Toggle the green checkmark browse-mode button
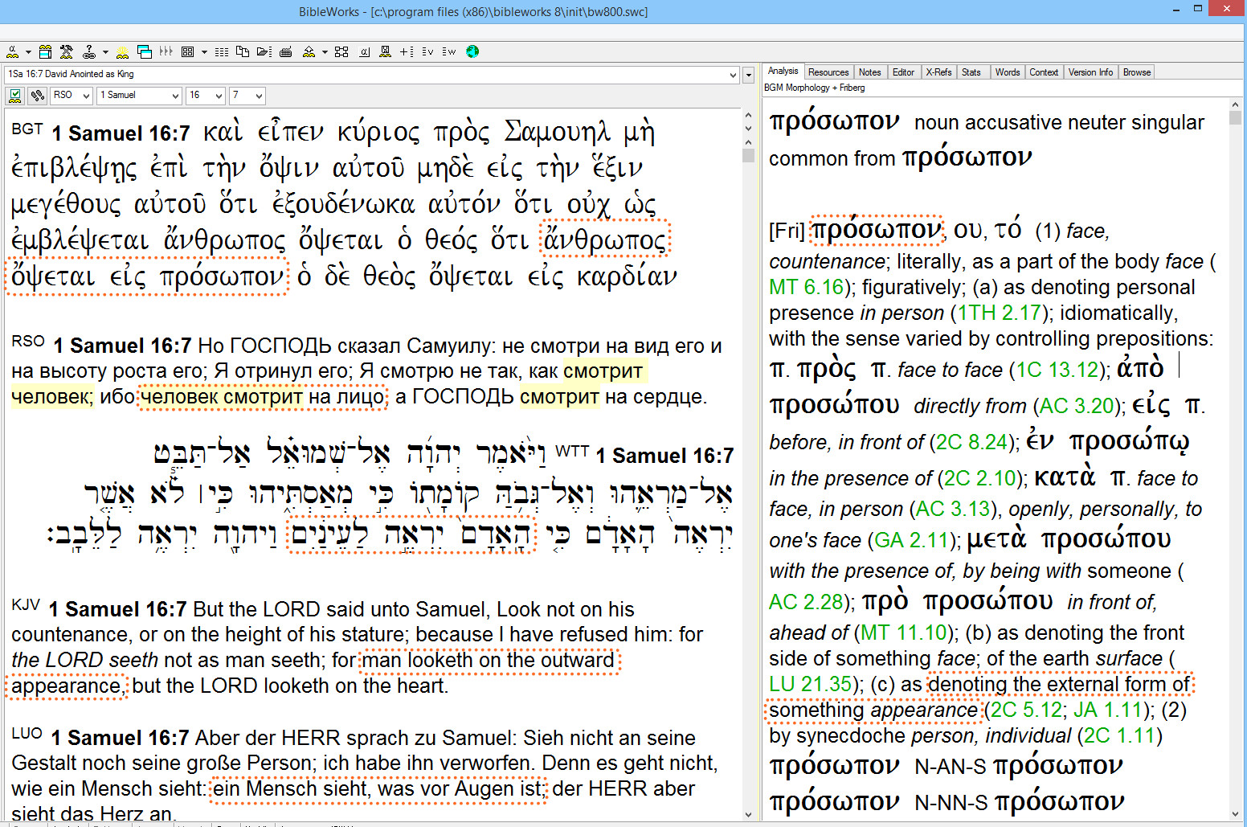The image size is (1247, 827). [x=14, y=96]
